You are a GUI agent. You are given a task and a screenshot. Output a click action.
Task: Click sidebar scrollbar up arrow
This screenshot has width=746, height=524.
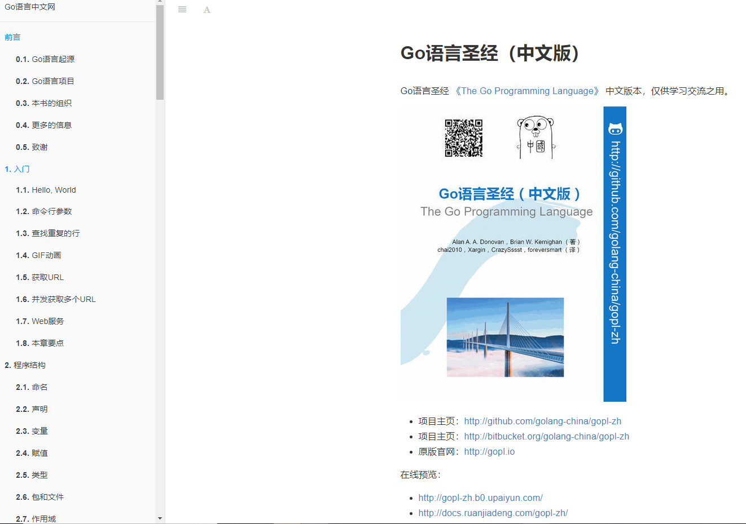160,2
